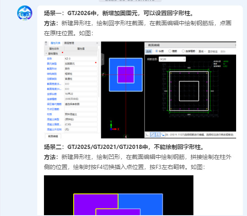Click the empty 节点区箍筋 field

pyautogui.click(x=81, y=109)
